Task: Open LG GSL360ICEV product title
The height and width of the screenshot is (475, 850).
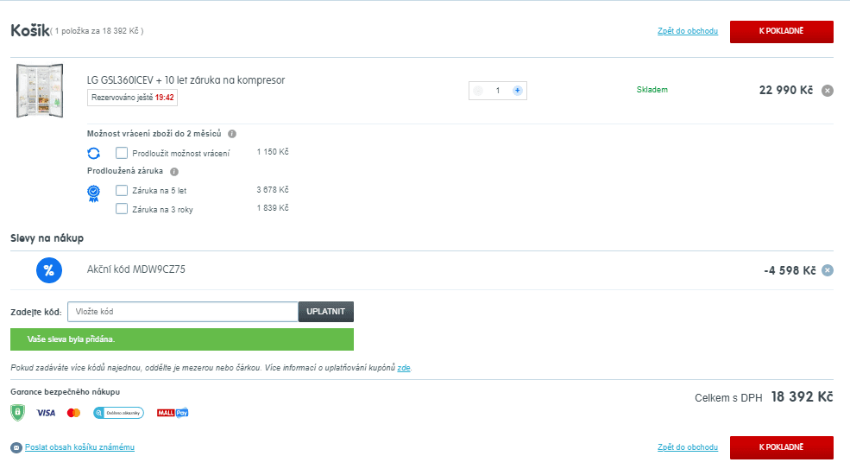Action: click(186, 80)
